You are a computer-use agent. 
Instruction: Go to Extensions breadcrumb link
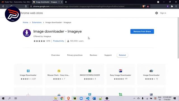click(x=37, y=22)
